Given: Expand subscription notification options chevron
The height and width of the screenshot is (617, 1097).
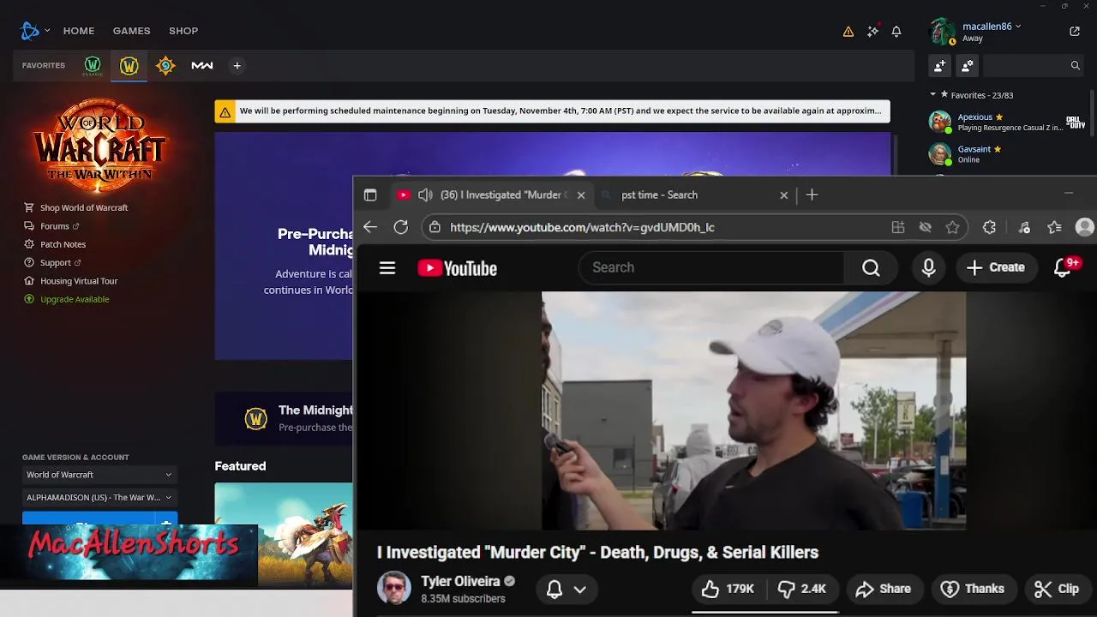Looking at the screenshot, I should (x=580, y=590).
